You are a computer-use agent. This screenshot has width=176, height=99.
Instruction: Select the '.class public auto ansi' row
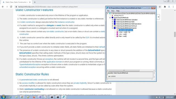click(126, 30)
